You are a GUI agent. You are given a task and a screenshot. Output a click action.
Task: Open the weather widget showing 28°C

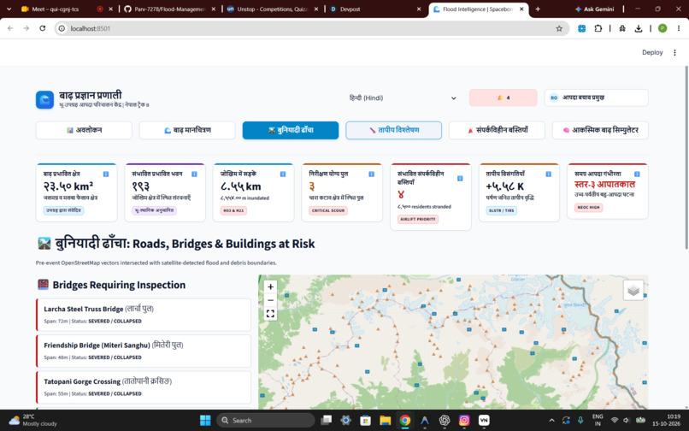pos(33,421)
